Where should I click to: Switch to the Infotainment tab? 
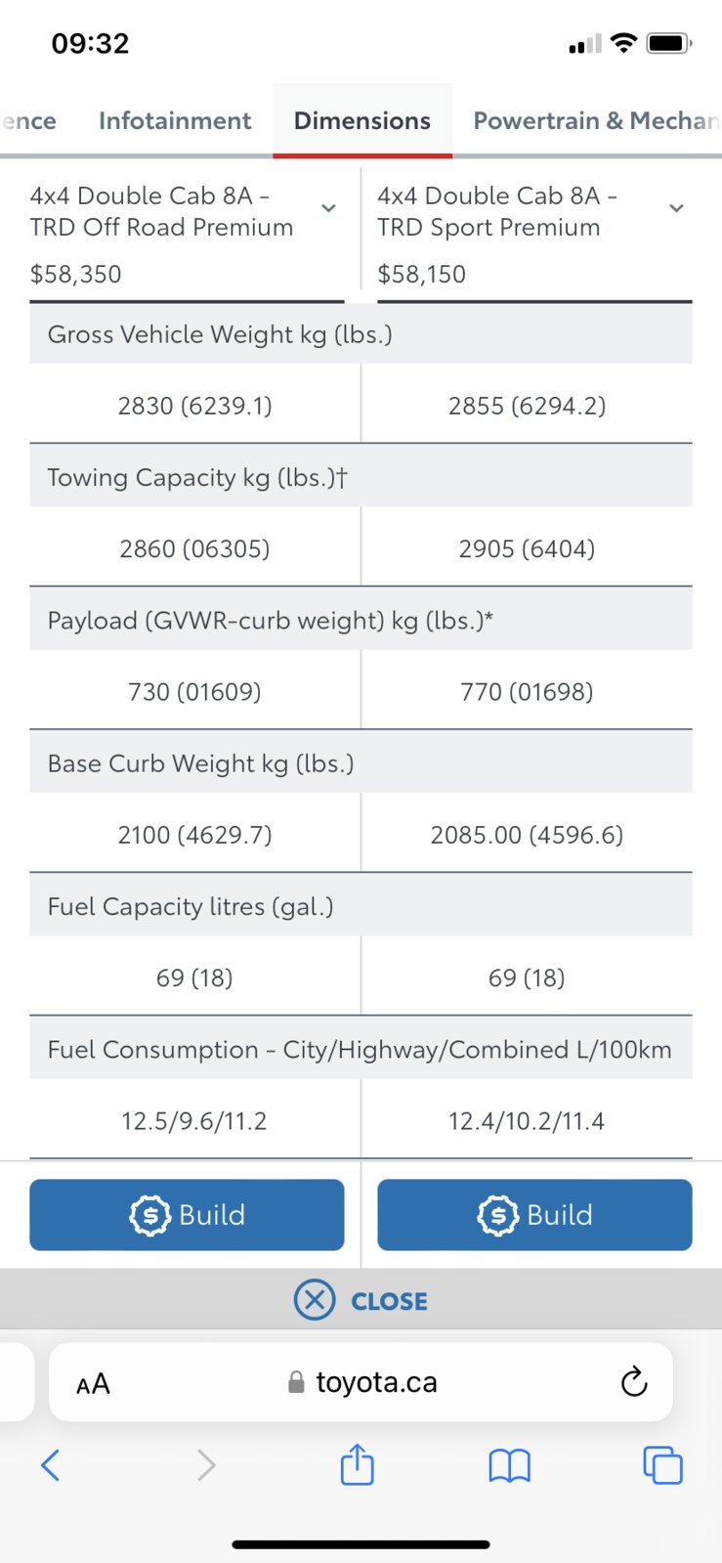click(175, 120)
